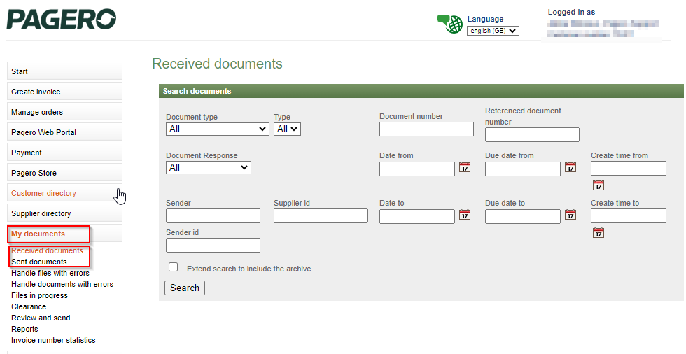
Task: Open the Due date to calendar picker
Action: tap(570, 215)
